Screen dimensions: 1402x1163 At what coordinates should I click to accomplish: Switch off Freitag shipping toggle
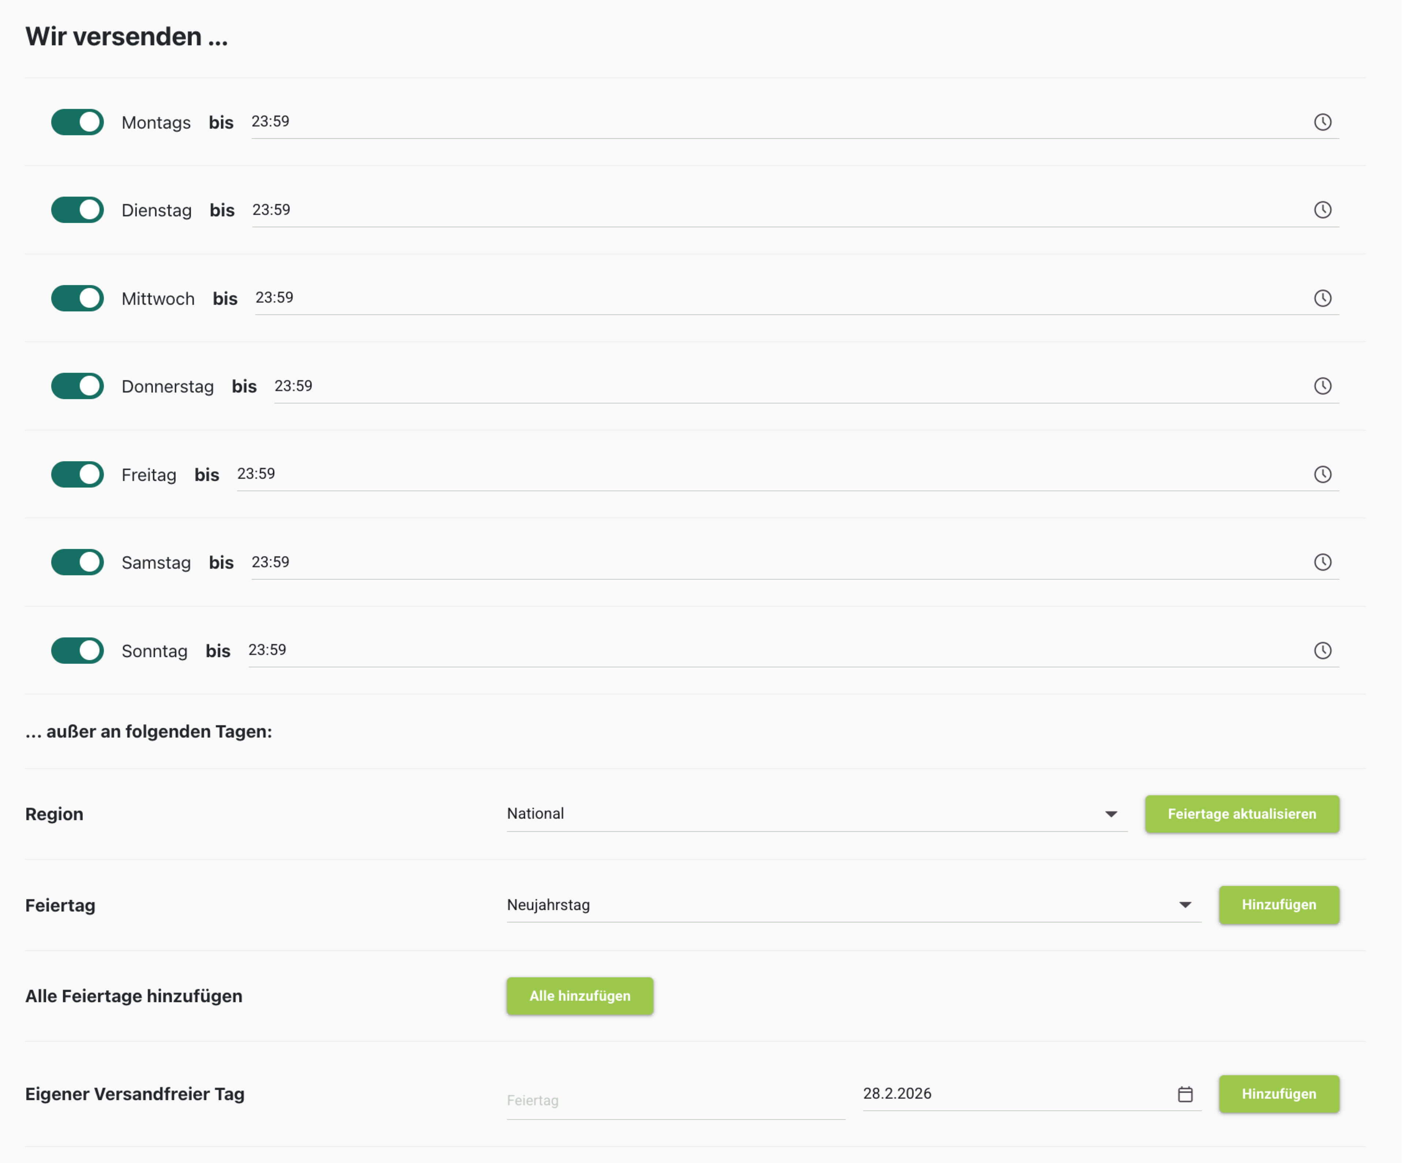pyautogui.click(x=78, y=474)
